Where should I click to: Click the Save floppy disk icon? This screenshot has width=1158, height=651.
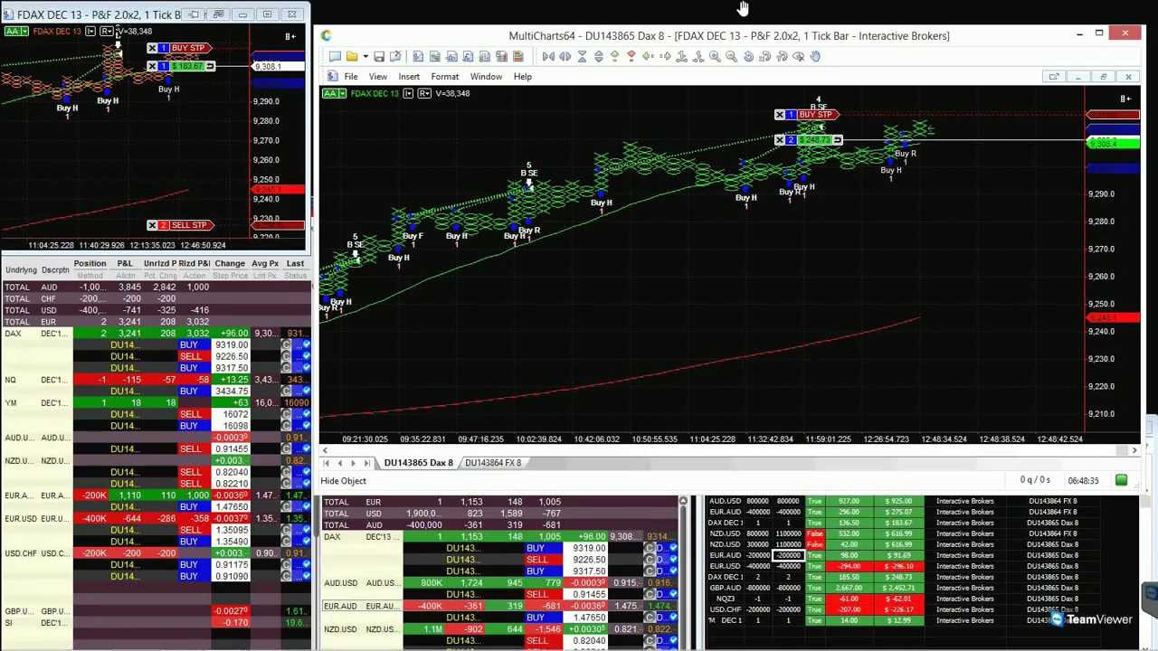379,56
